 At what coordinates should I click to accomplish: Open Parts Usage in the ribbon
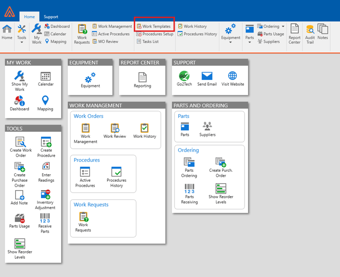click(x=271, y=34)
